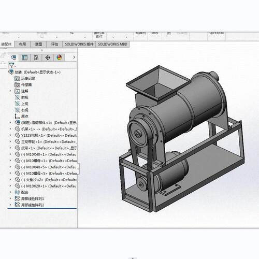Select the 主动带轮<1> pulley part
The height and width of the screenshot is (259, 259).
point(46,141)
